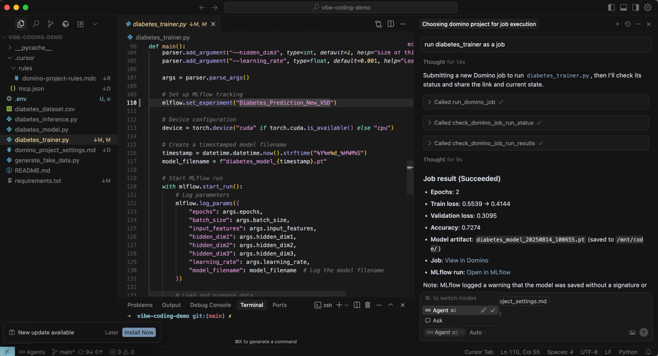This screenshot has height=356, width=658.
Task: Click the editor minimap scrollbar slider
Action: click(x=410, y=177)
